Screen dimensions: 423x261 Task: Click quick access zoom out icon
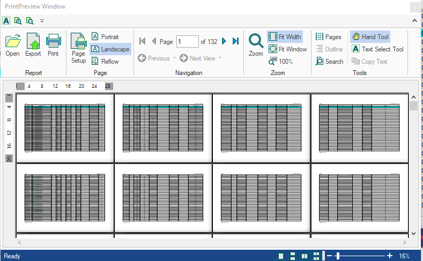tap(29, 21)
